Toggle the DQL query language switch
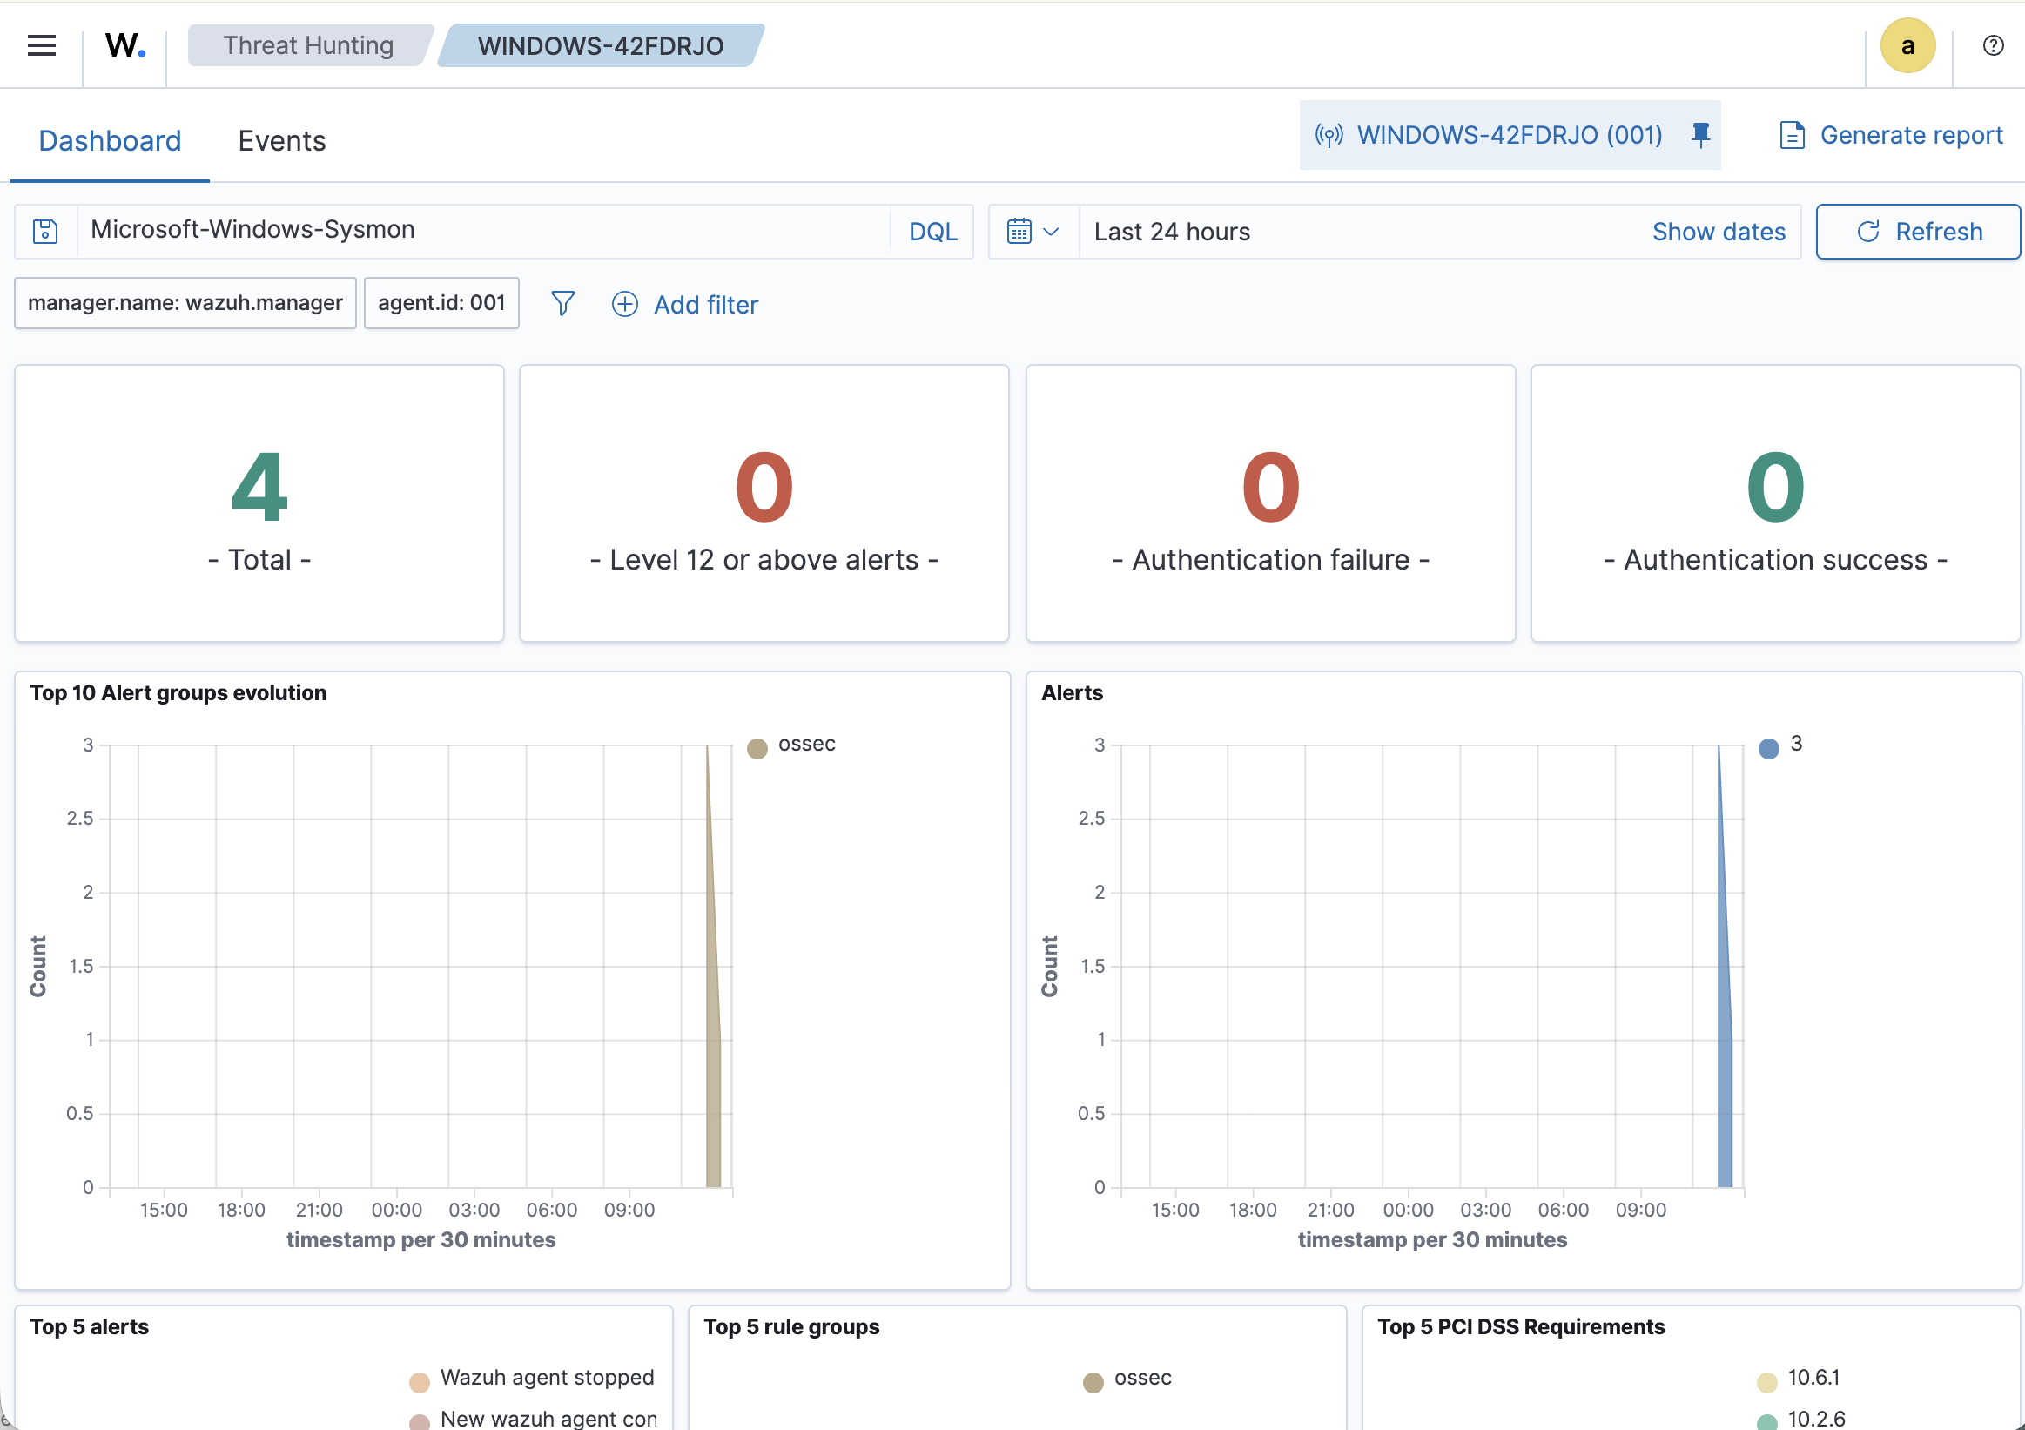 coord(932,231)
